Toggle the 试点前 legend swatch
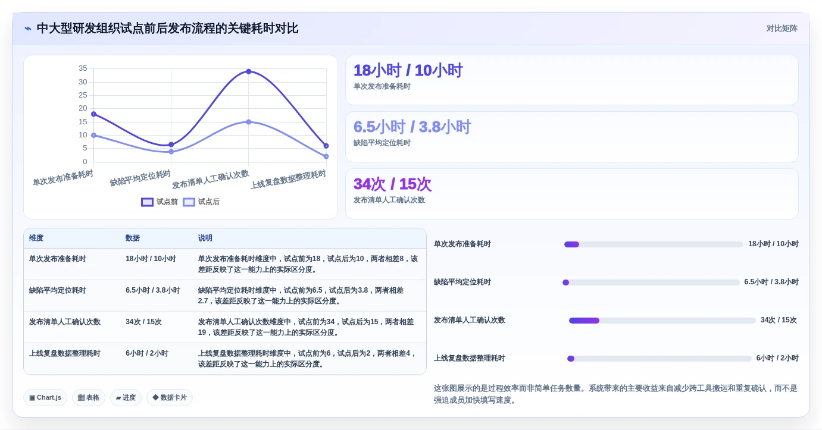Viewport: 822px width, 430px height. (x=147, y=202)
